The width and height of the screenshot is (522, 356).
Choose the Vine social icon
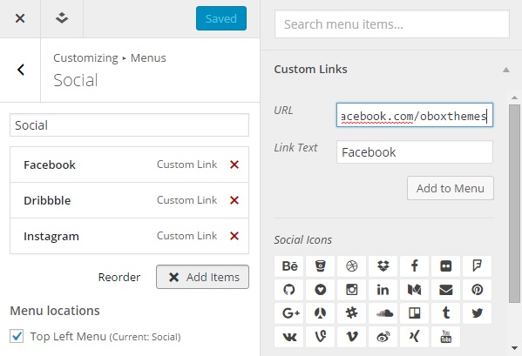click(320, 337)
